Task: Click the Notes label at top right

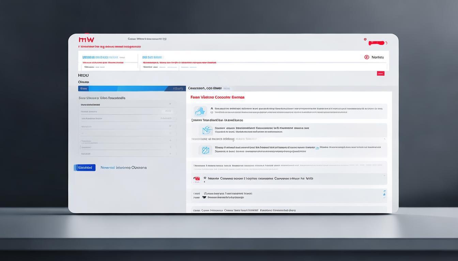Action: coord(378,57)
